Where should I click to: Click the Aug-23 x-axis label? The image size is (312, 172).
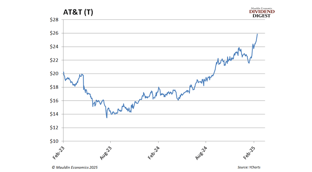pos(106,153)
